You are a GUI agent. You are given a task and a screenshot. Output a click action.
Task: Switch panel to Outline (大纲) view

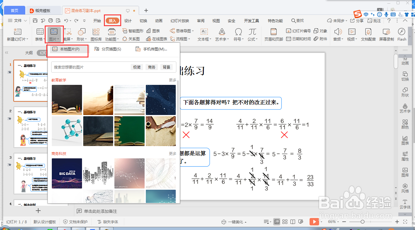pos(29,53)
